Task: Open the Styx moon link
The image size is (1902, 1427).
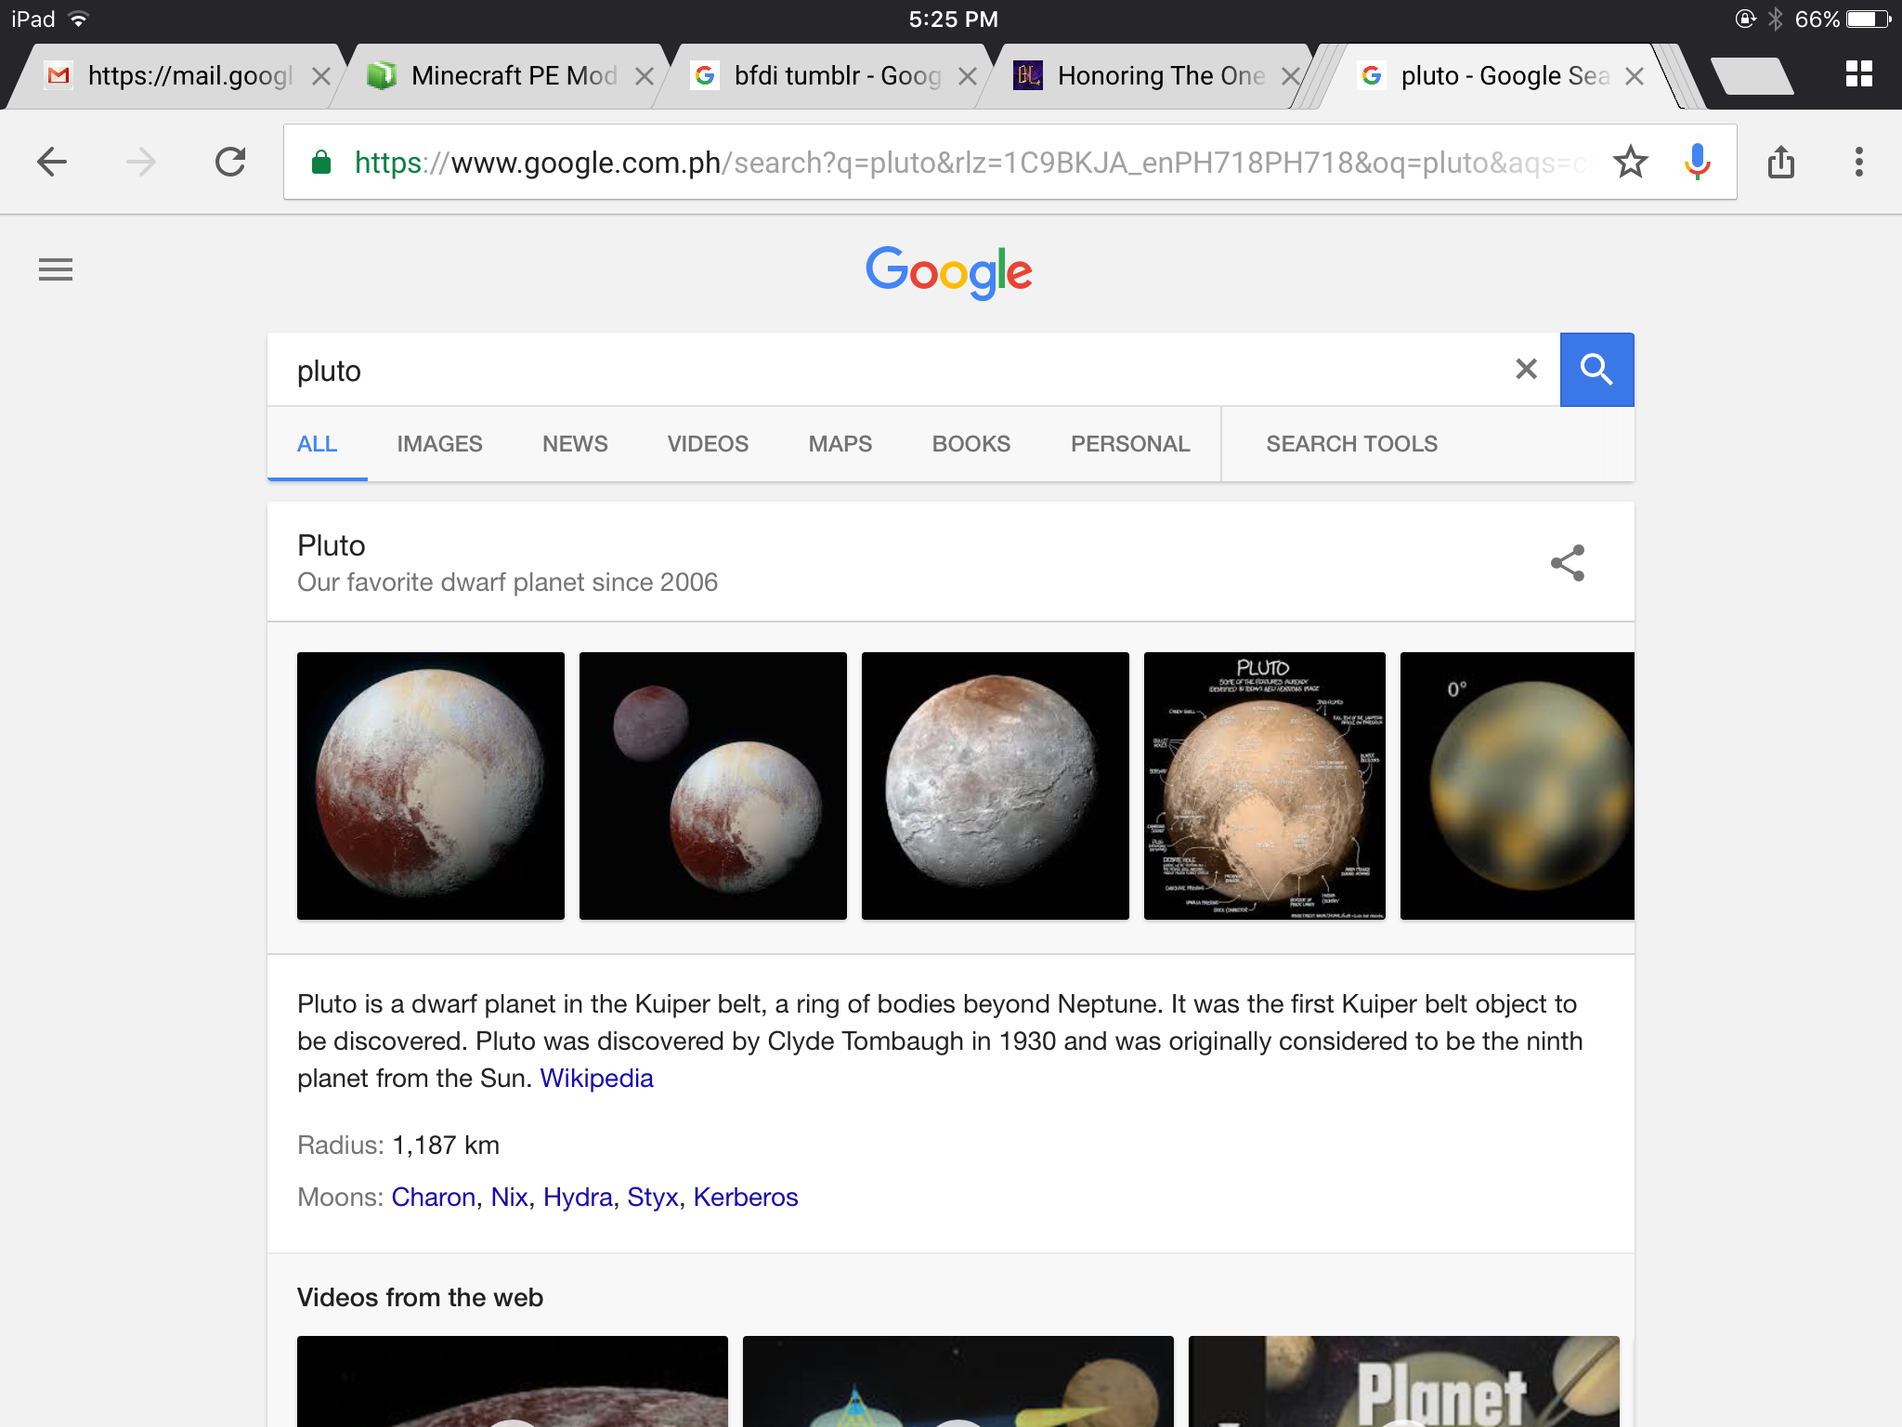Action: pyautogui.click(x=653, y=1198)
